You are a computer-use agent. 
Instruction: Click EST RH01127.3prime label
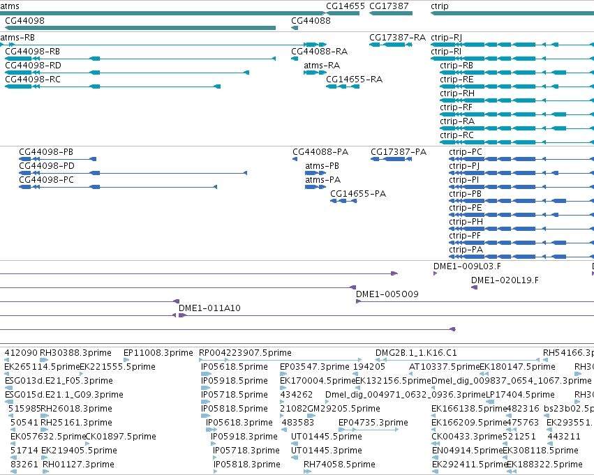[x=78, y=465]
